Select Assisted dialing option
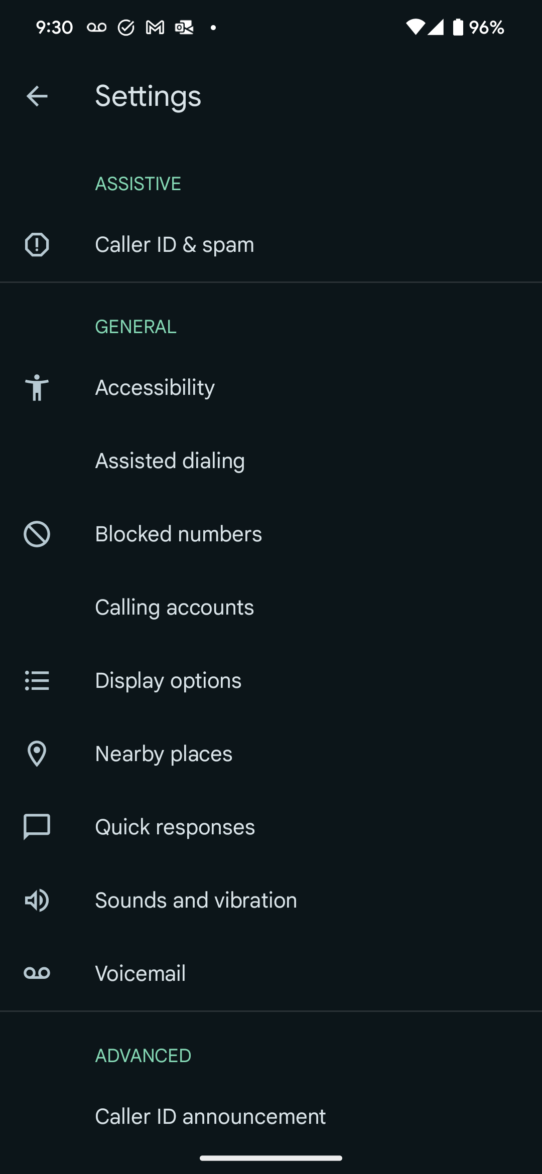 tap(271, 461)
